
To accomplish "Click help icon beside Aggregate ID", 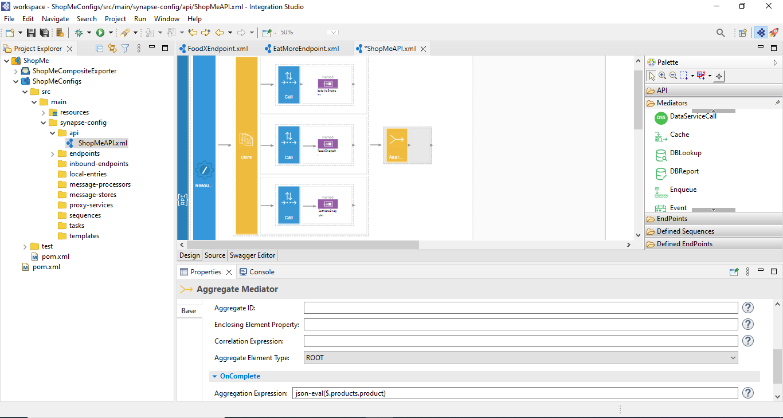I will coord(748,308).
